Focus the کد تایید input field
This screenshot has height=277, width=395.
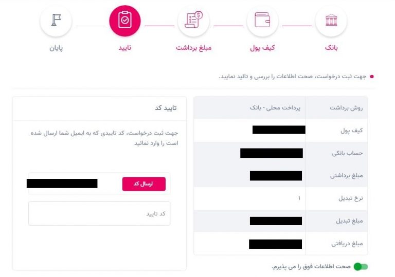[99, 214]
